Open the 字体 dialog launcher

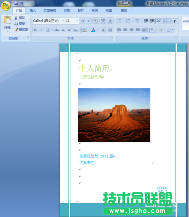click(112, 38)
